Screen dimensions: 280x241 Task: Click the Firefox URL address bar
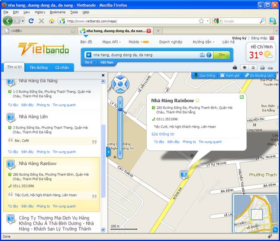point(132,21)
